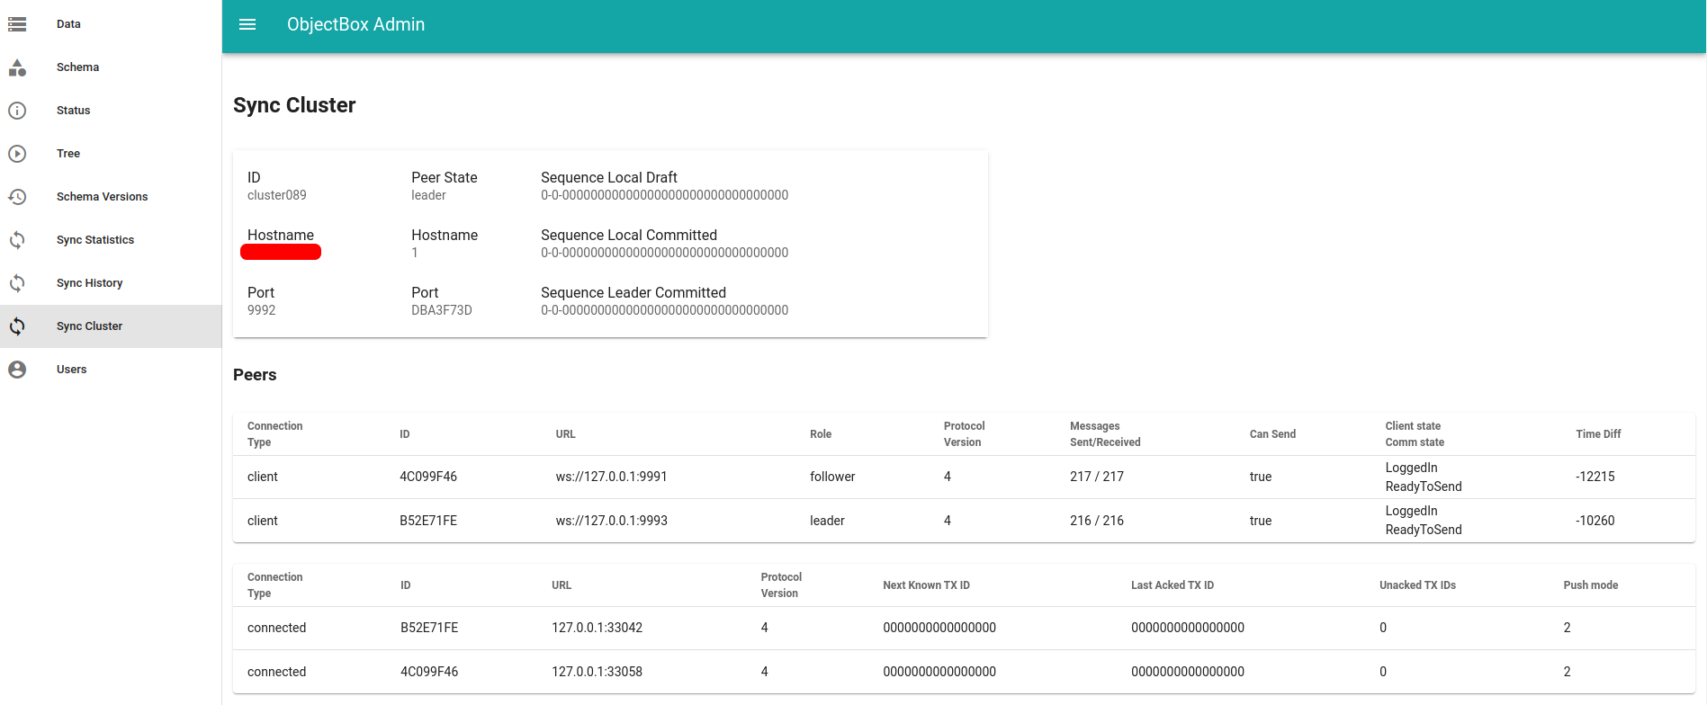Click the hamburger menu icon in header
The width and height of the screenshot is (1707, 705).
(x=247, y=24)
